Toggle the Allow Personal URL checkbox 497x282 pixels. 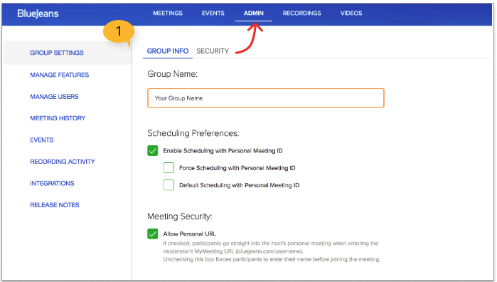pos(152,234)
